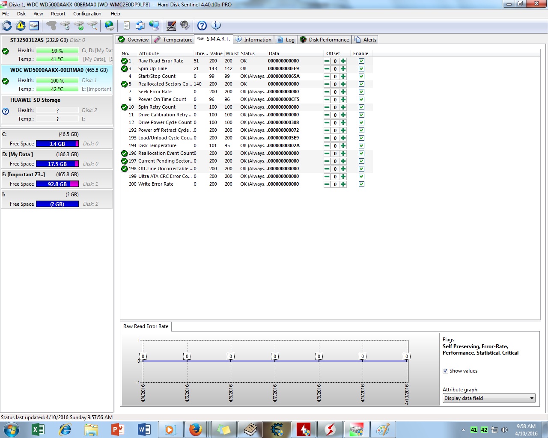This screenshot has height=438, width=548.
Task: Open Paint from the taskbar palette icon
Action: [x=383, y=429]
